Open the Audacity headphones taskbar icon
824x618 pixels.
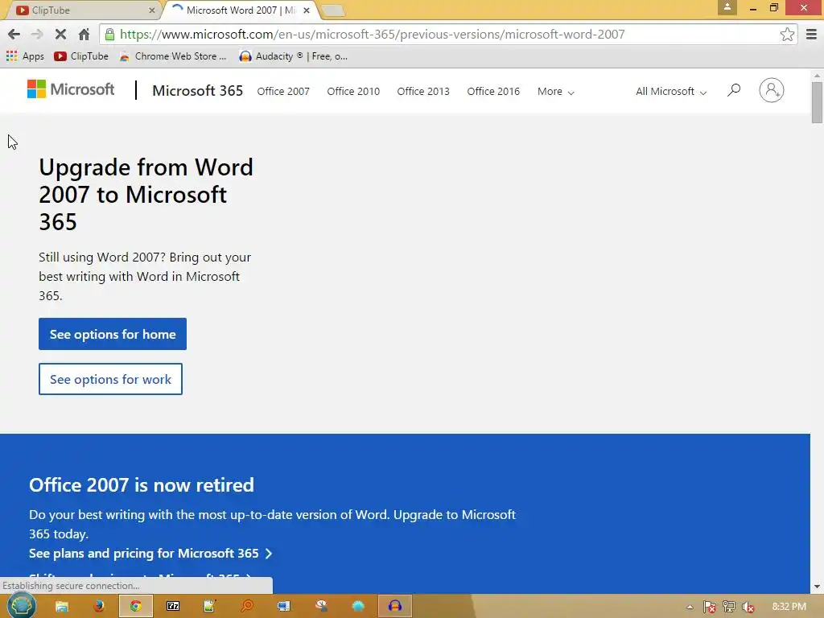(394, 607)
